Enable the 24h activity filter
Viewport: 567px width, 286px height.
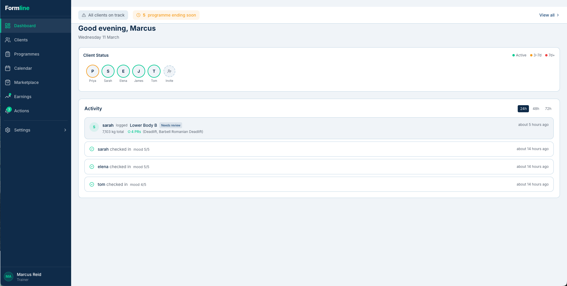(x=523, y=108)
